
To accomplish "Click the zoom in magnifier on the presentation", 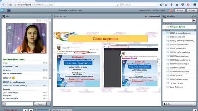I will (x=158, y=59).
